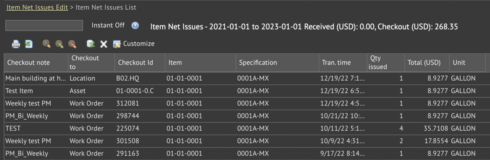This screenshot has width=490, height=160.
Task: Toggle the Instant Off search mode
Action: 108,25
